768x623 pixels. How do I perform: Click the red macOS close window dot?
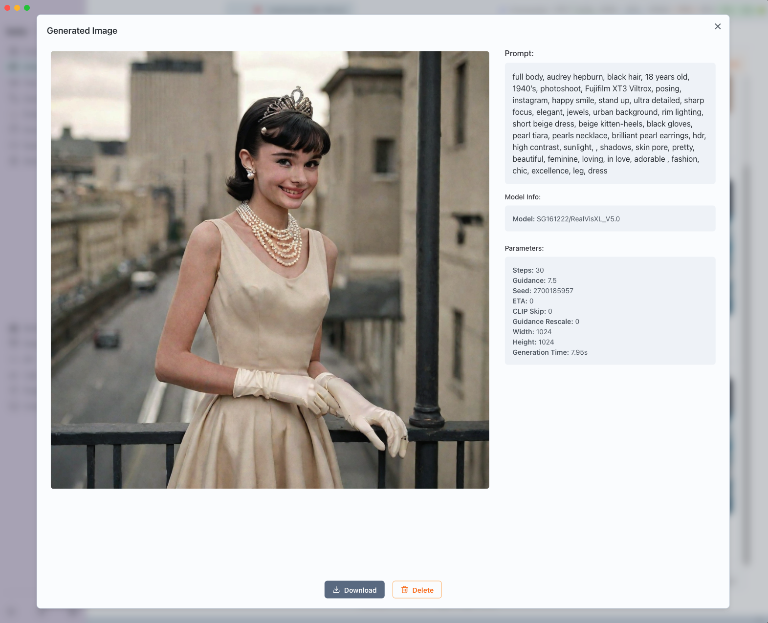tap(7, 7)
